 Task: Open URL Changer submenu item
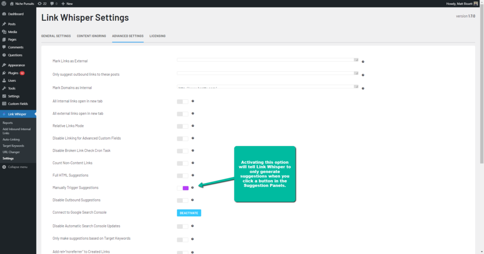[11, 152]
